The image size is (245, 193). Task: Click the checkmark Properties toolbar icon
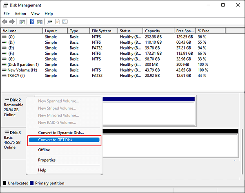click(x=57, y=22)
